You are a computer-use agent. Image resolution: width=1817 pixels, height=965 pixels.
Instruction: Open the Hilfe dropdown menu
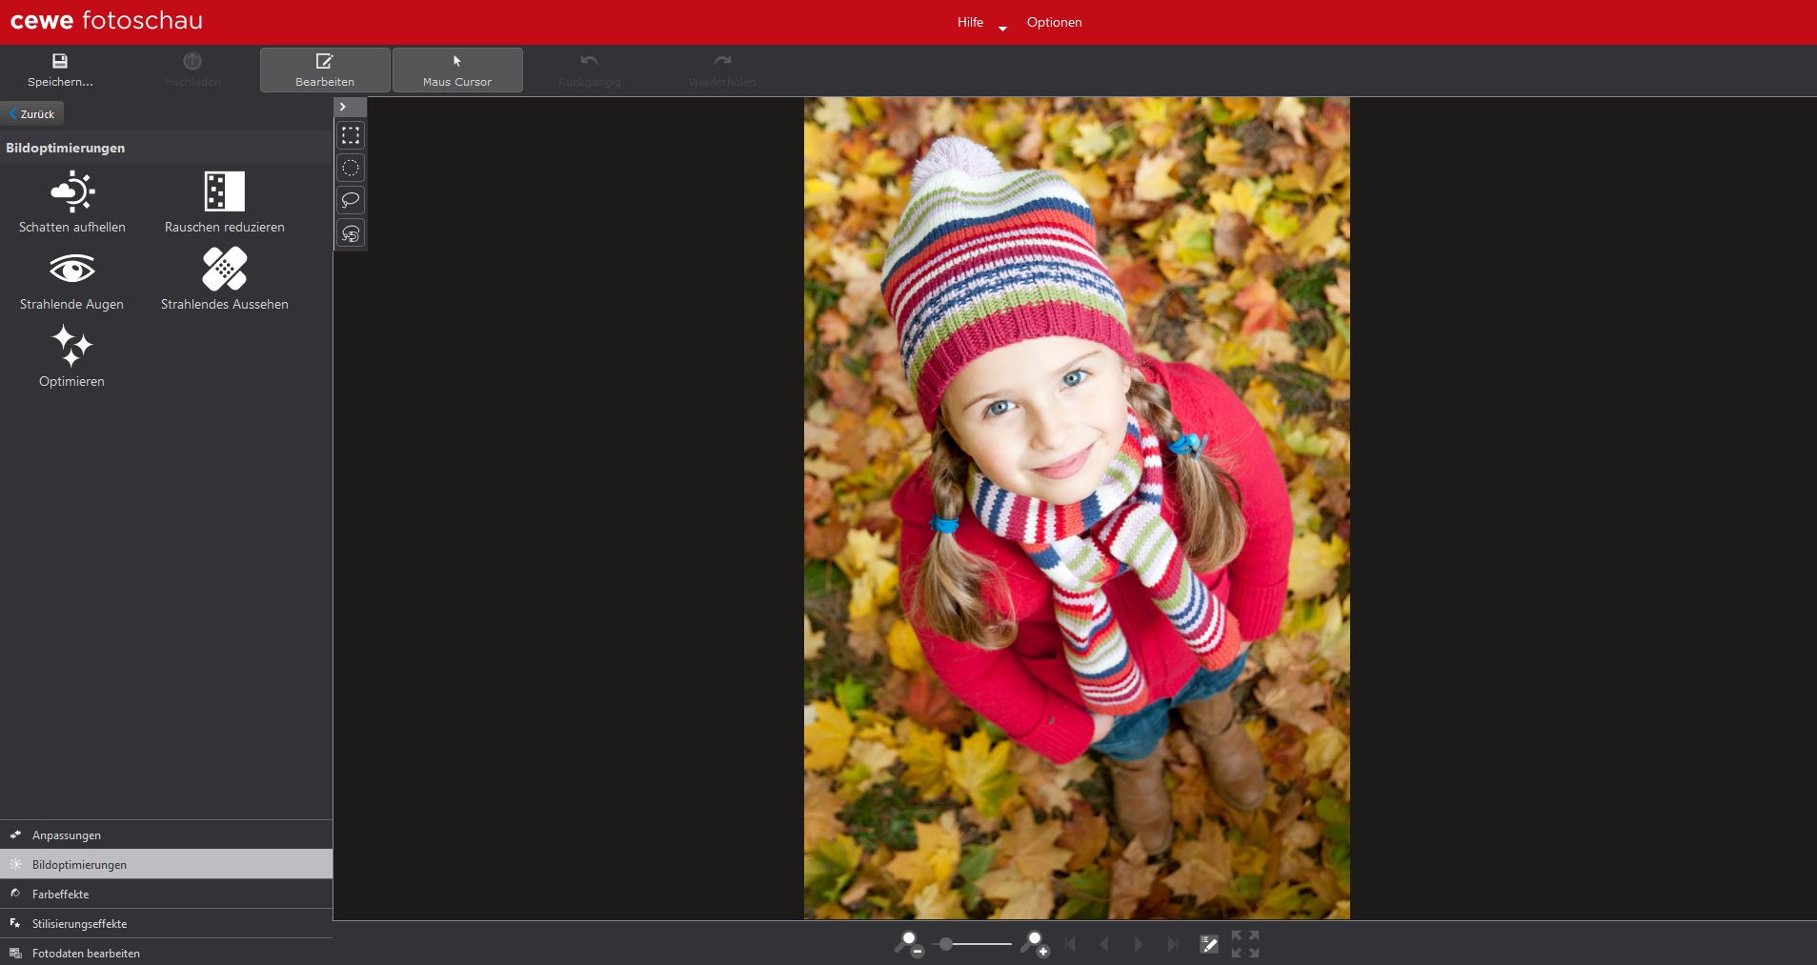(x=981, y=22)
